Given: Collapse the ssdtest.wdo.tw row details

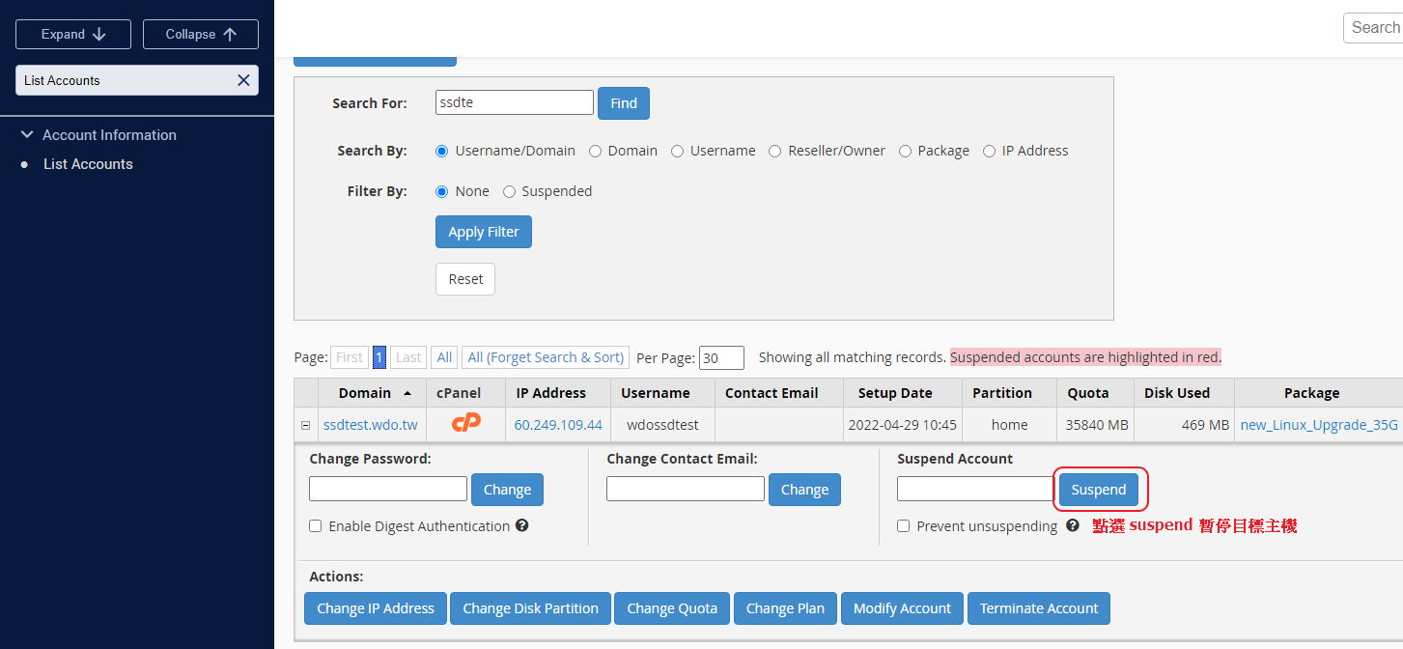Looking at the screenshot, I should click(x=306, y=425).
